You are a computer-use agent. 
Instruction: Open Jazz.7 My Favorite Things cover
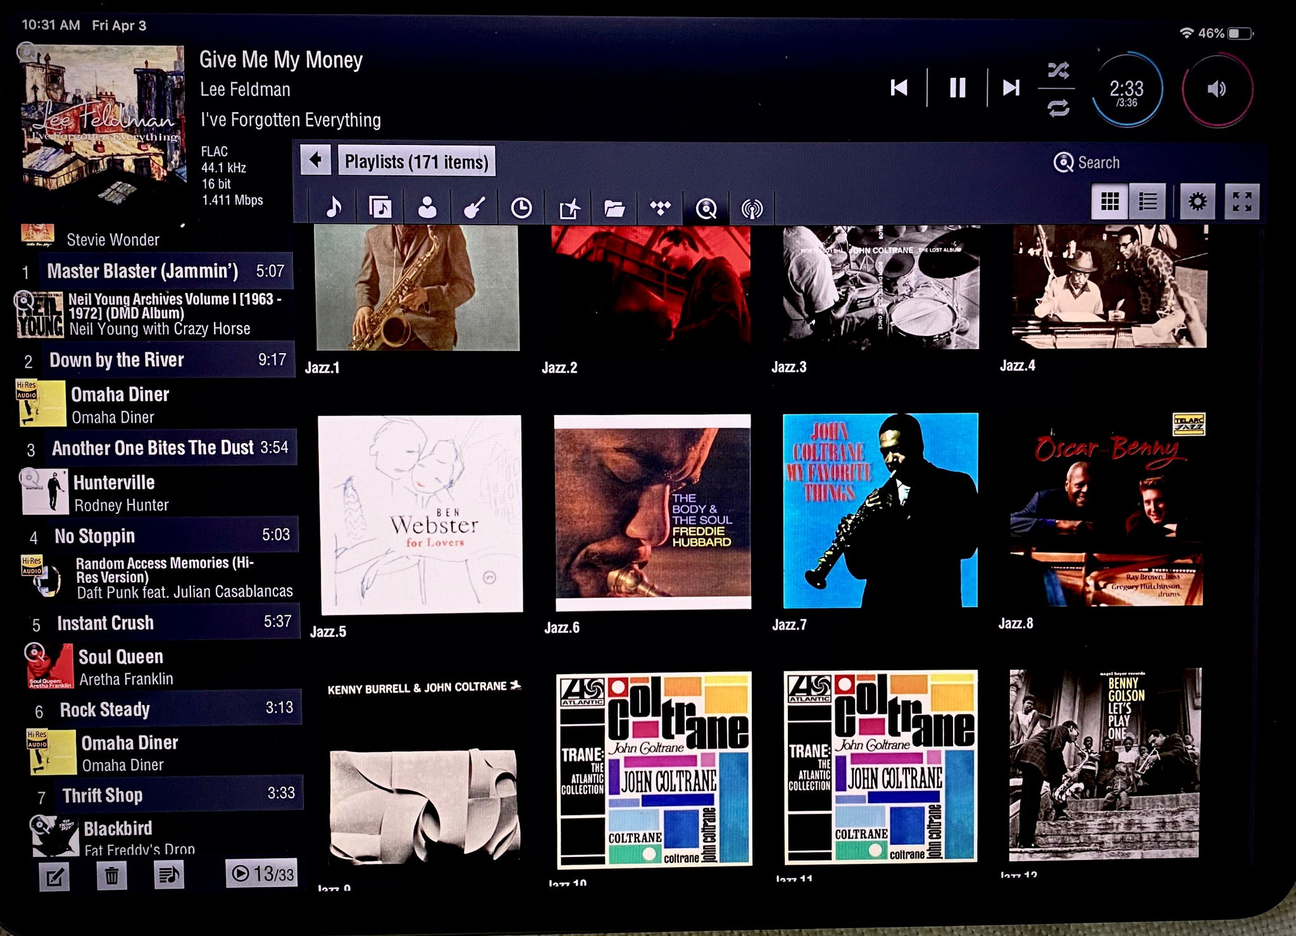click(880, 510)
